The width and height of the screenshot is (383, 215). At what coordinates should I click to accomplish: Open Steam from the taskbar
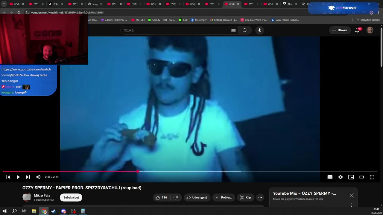coord(54,211)
